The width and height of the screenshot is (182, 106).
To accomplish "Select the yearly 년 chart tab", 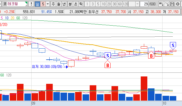I will [64, 4].
